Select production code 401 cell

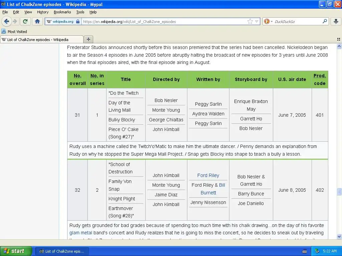coord(320,115)
